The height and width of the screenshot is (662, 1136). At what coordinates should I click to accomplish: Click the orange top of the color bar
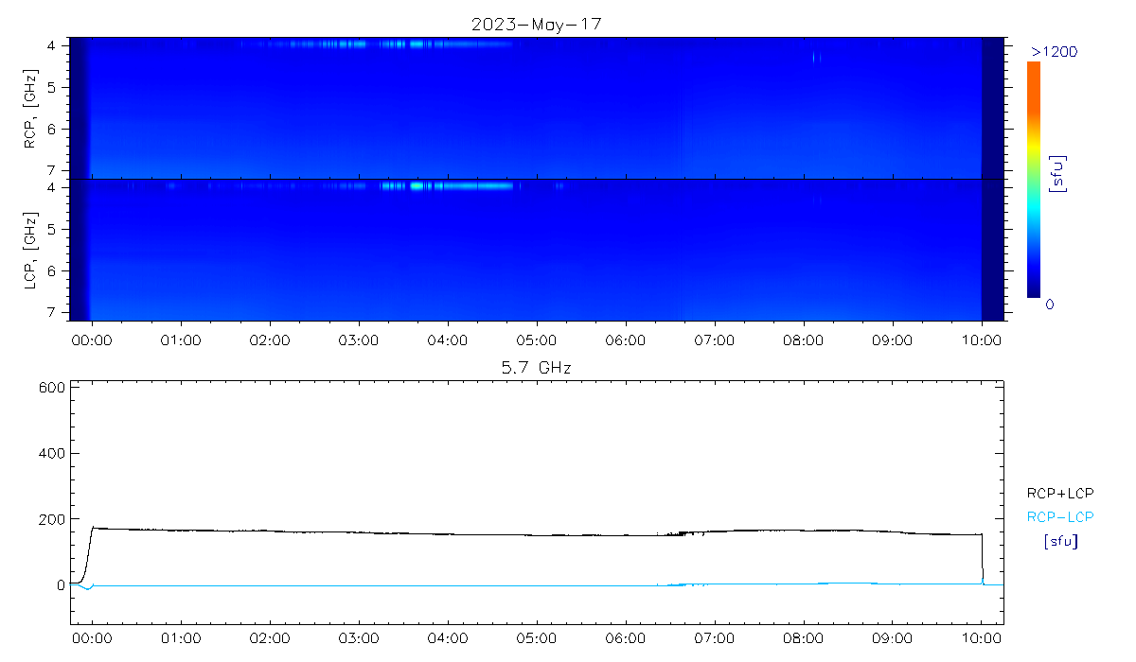click(1034, 71)
